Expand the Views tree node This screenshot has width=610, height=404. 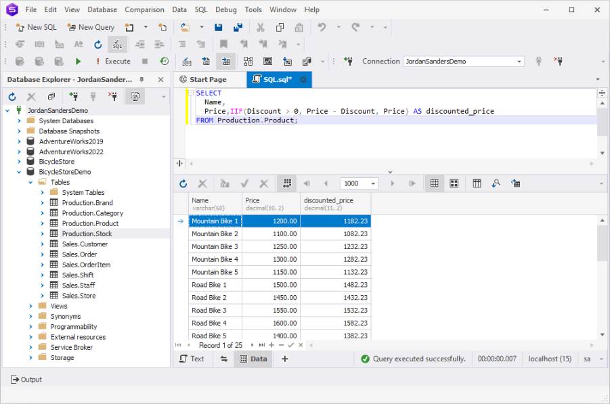(31, 306)
